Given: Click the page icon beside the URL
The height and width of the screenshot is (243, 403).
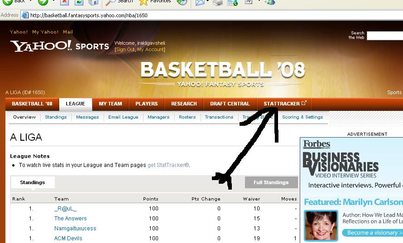Looking at the screenshot, I should 25,15.
